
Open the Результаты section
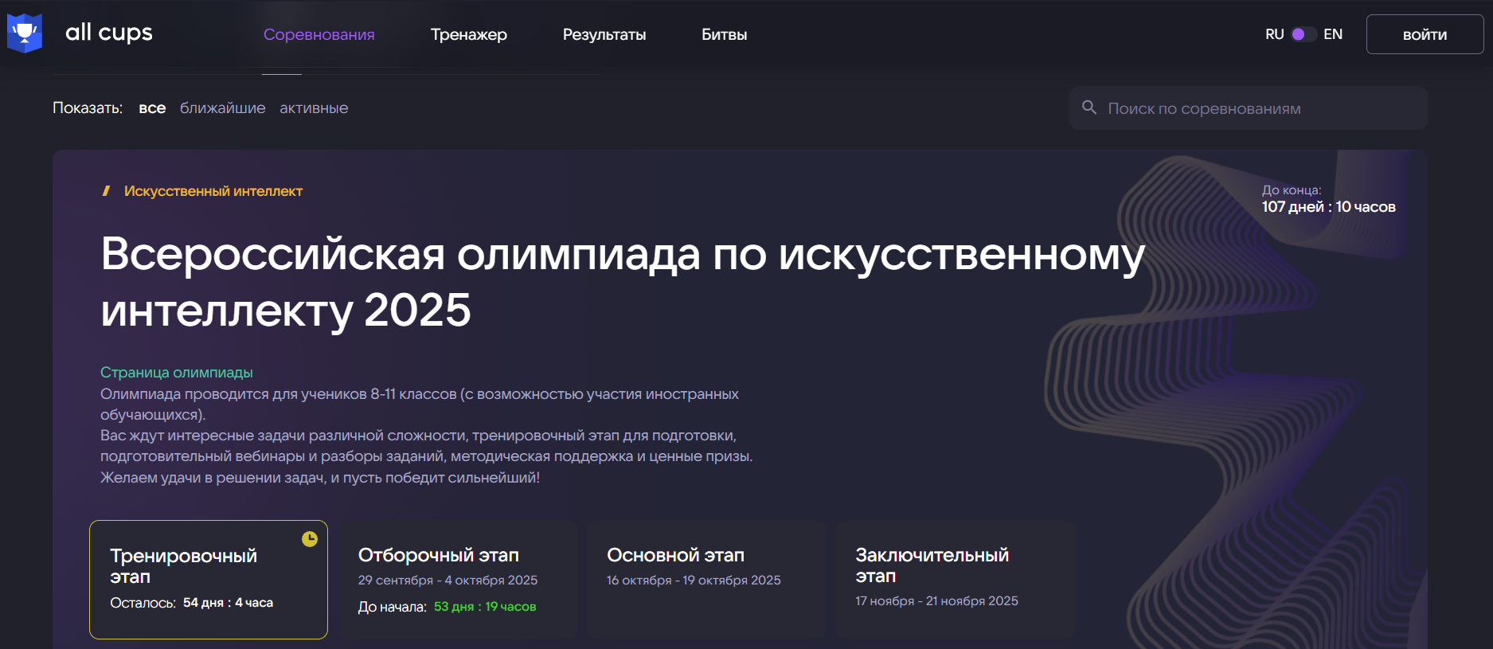tap(604, 35)
